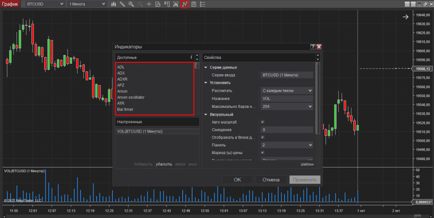Select configured VOL(BTCUSD (1 Минута)) indicator
The image size is (434, 218).
[157, 132]
